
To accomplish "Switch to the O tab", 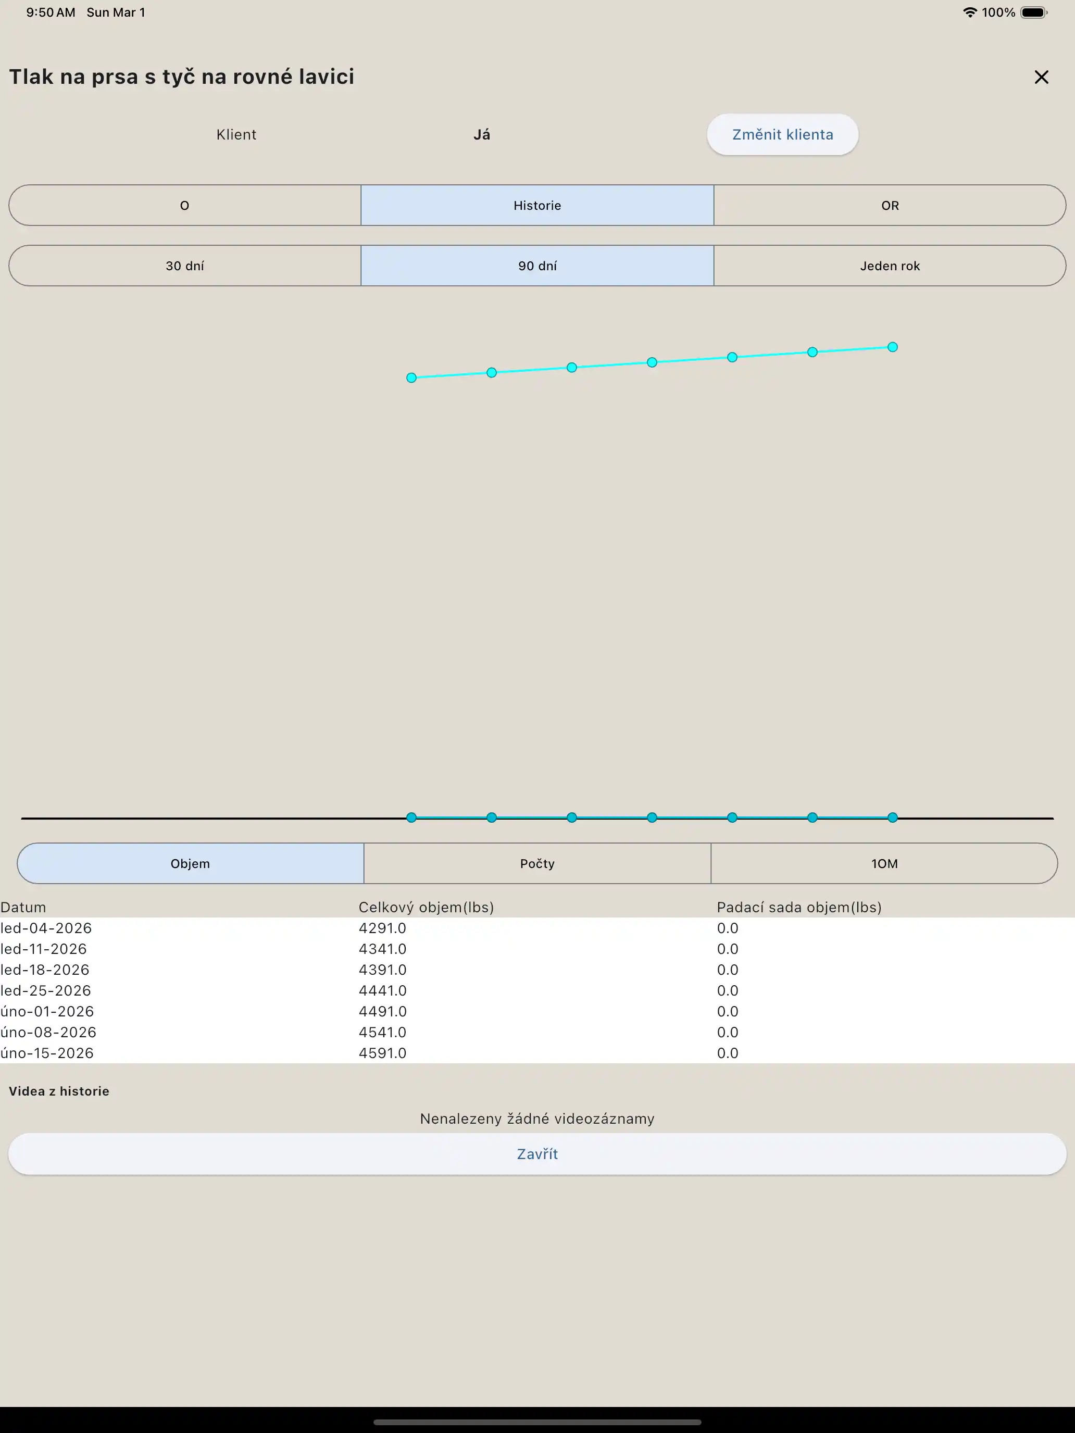I will (185, 205).
